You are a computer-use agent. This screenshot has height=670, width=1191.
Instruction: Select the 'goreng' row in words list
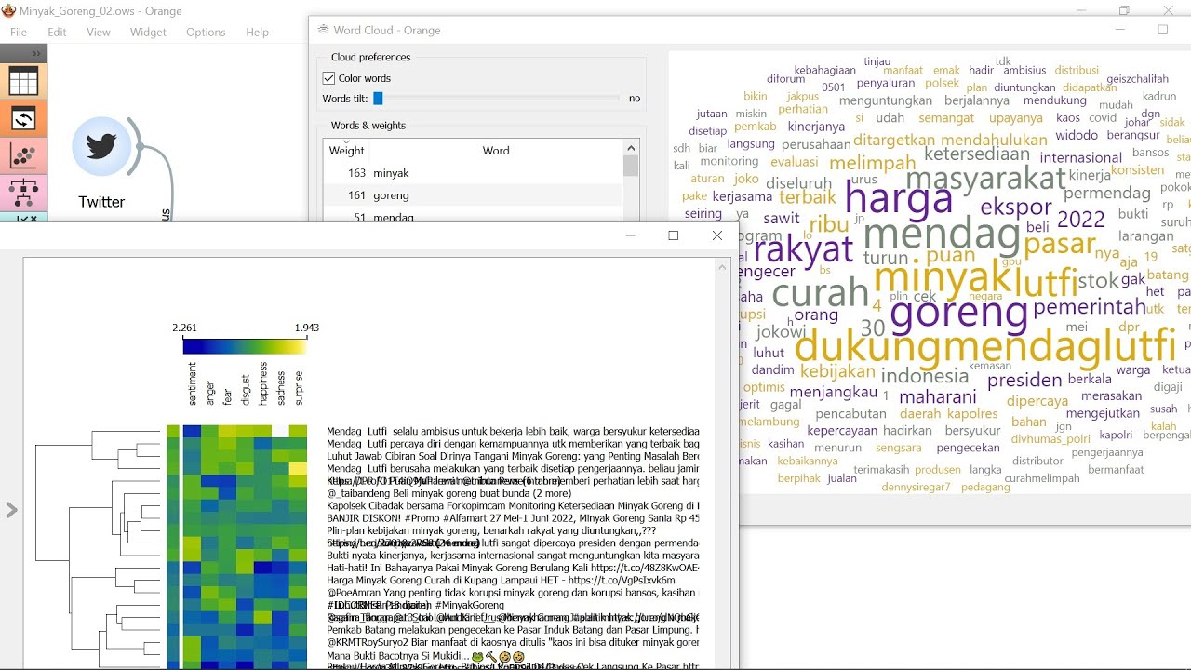tap(474, 195)
